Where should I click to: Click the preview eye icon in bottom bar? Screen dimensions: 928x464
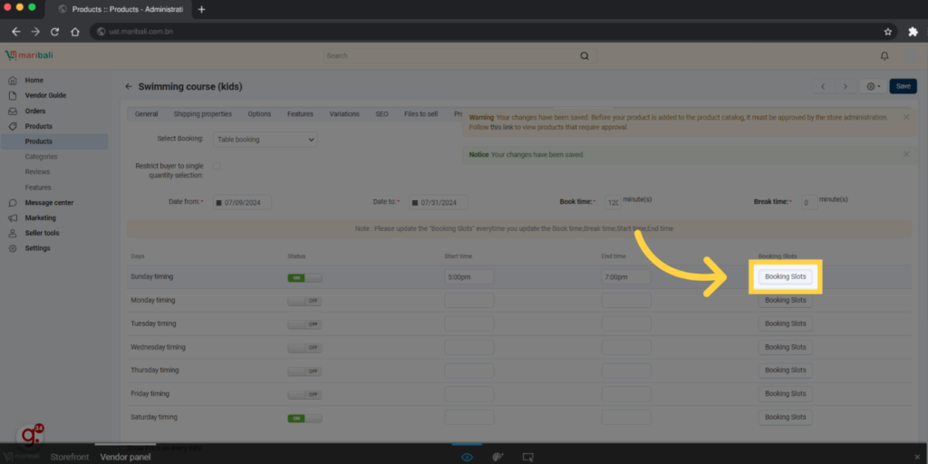(467, 457)
